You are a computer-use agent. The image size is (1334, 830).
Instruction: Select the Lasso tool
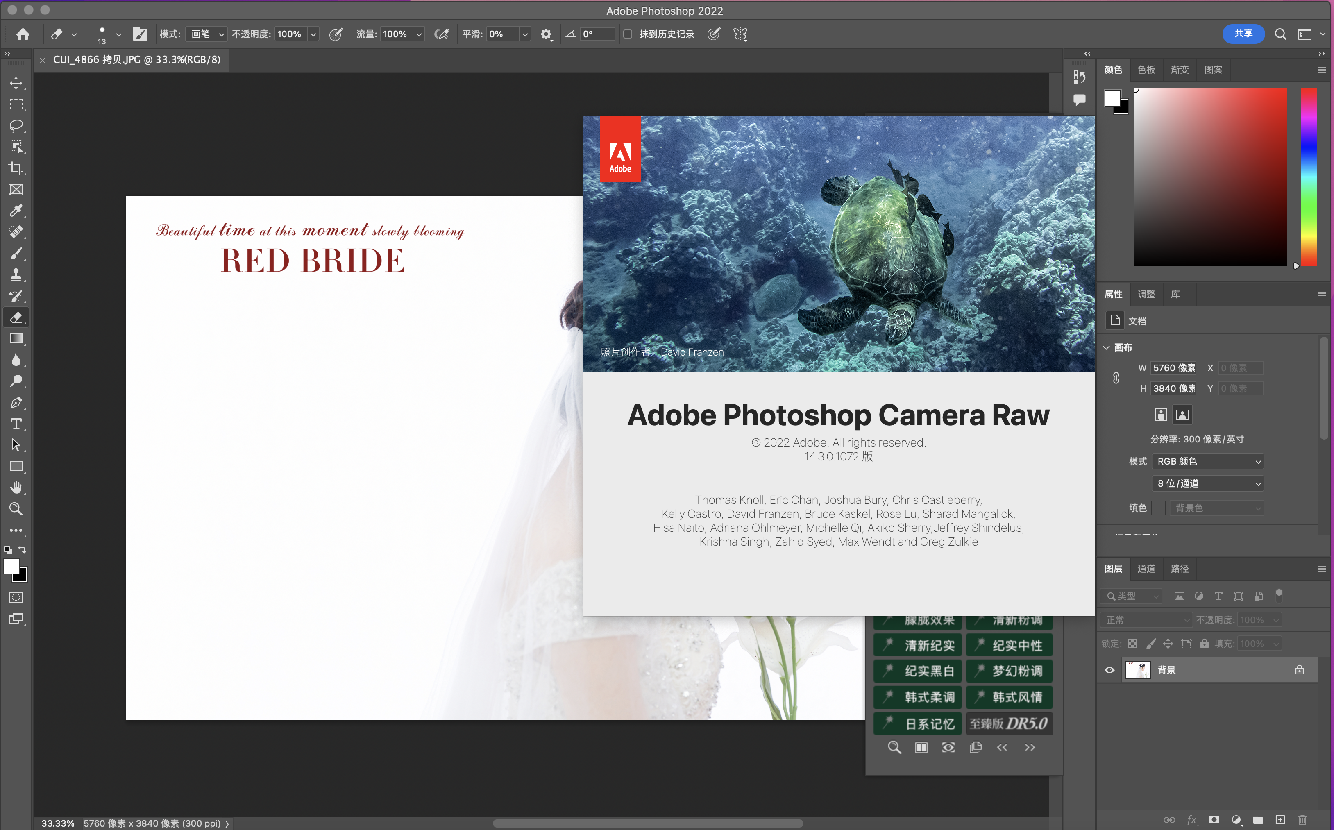pyautogui.click(x=16, y=125)
